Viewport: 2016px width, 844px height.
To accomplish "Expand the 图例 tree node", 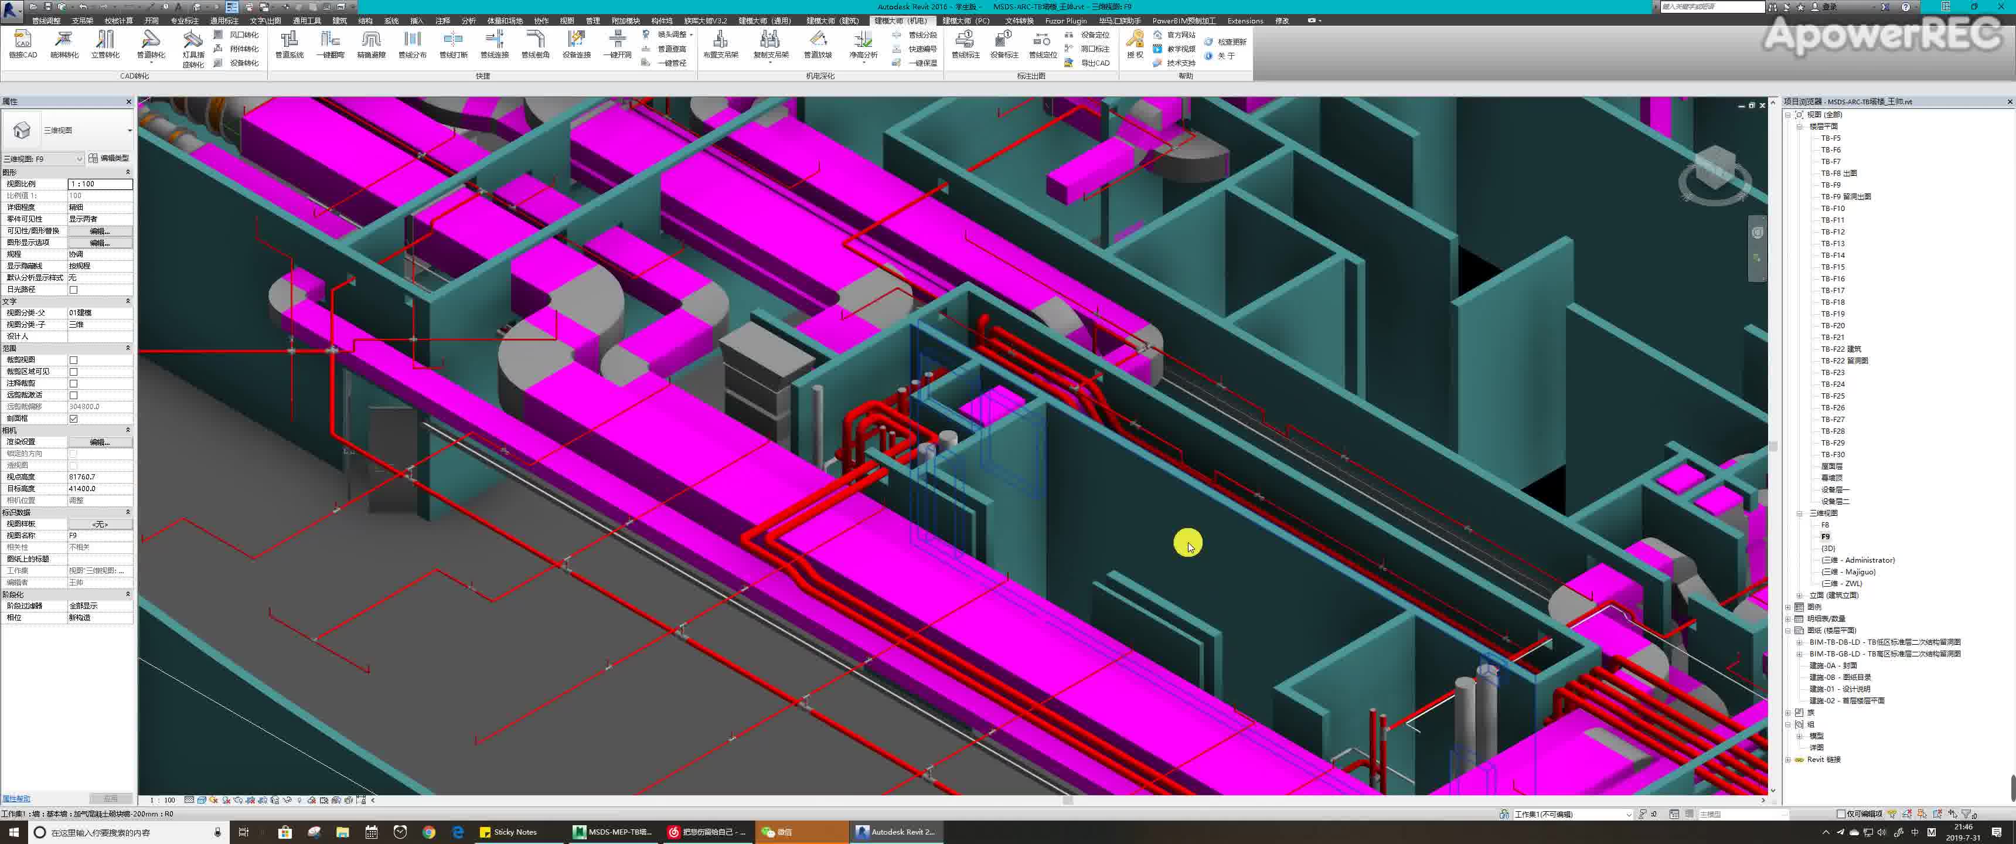I will (x=1788, y=607).
